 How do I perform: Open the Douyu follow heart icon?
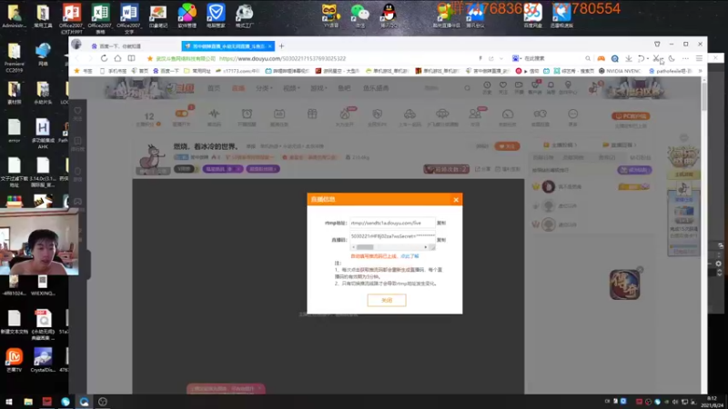[x=503, y=87]
